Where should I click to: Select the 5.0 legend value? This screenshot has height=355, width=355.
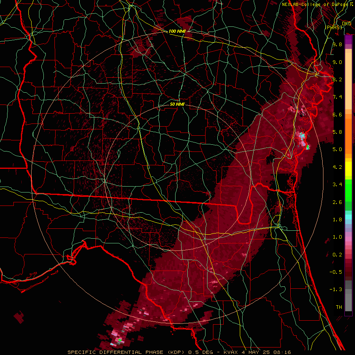point(337,149)
